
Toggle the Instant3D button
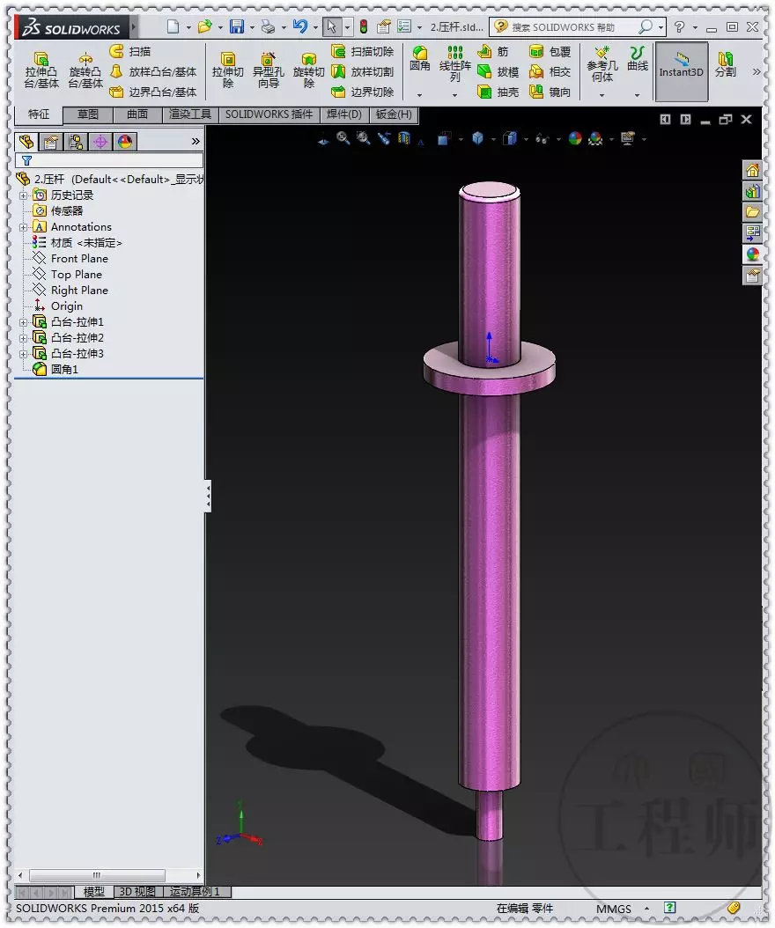click(x=681, y=71)
